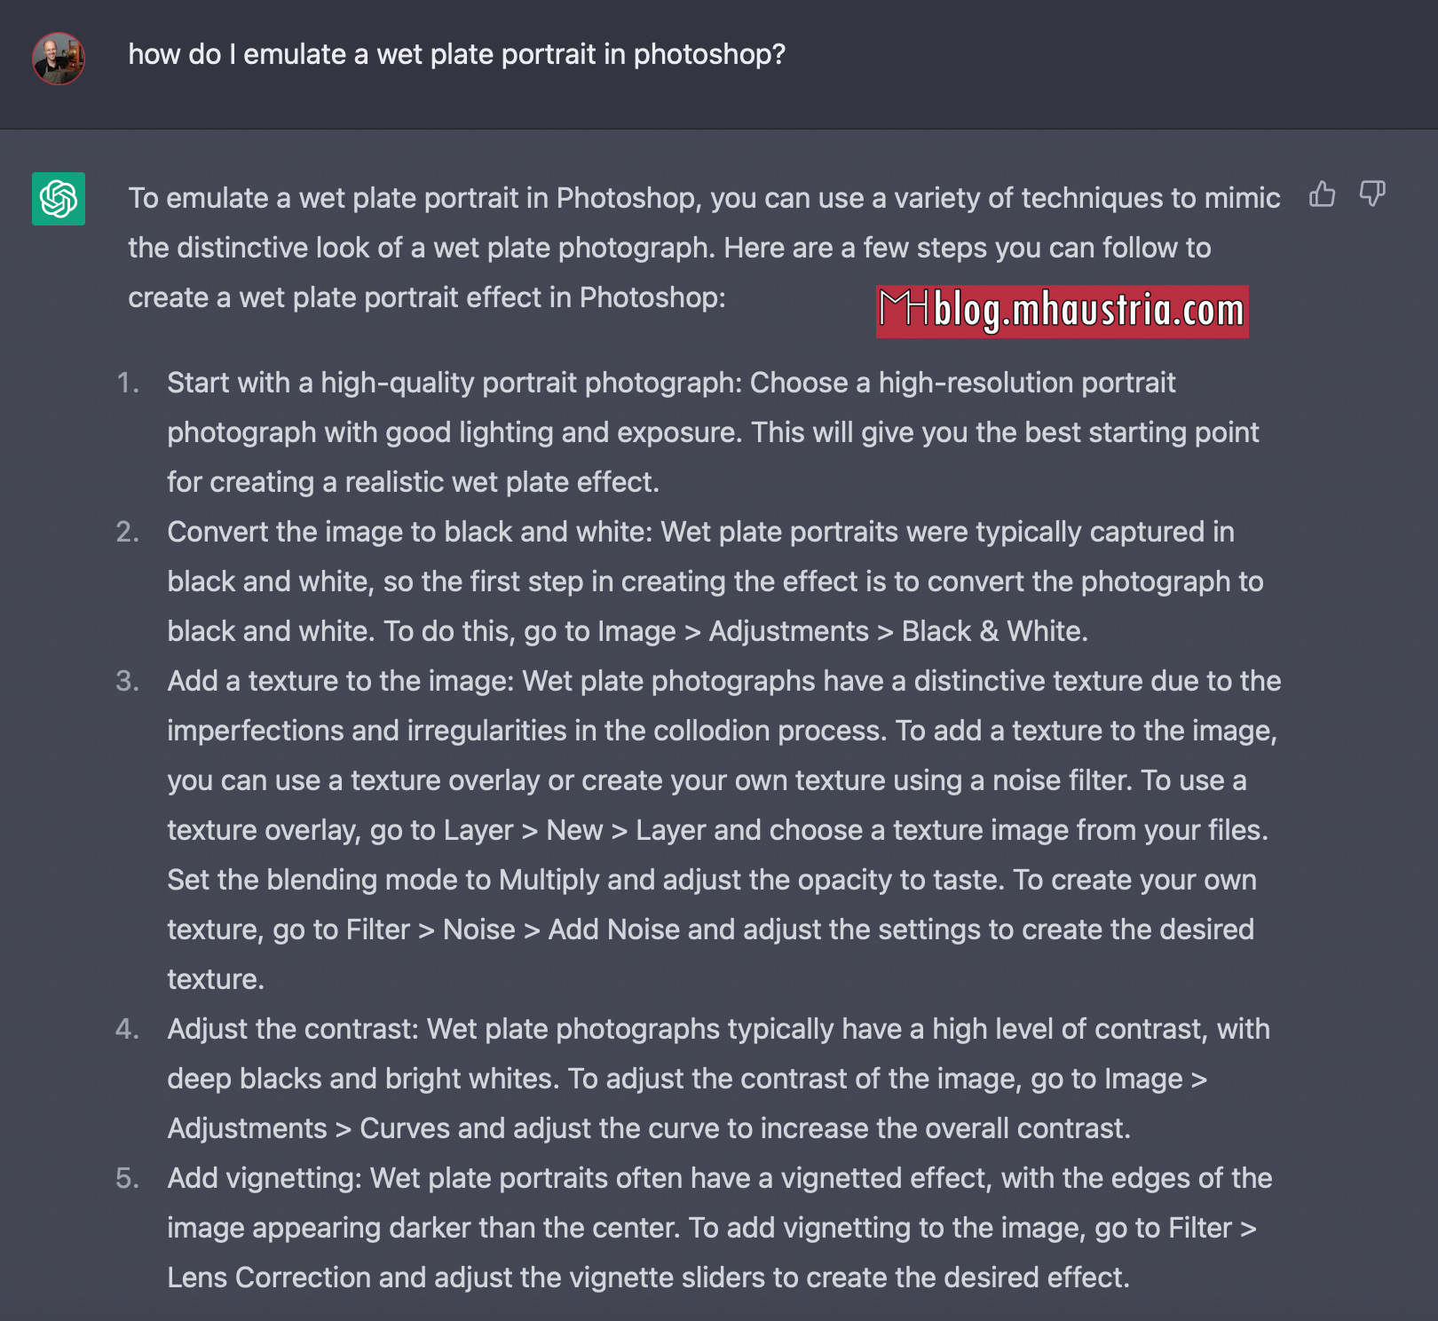
Task: Click the intro paragraph starting 'To emulate a wet plate'
Action: coord(704,248)
